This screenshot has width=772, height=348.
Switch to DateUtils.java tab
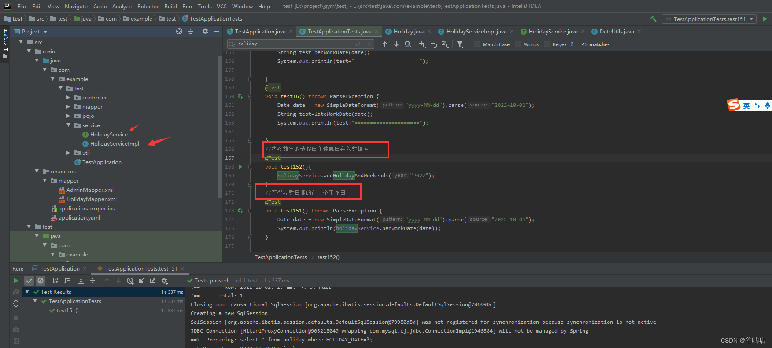(x=616, y=32)
